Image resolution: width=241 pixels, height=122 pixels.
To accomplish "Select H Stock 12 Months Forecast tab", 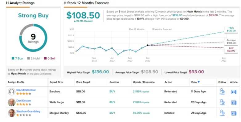I will (x=86, y=3).
